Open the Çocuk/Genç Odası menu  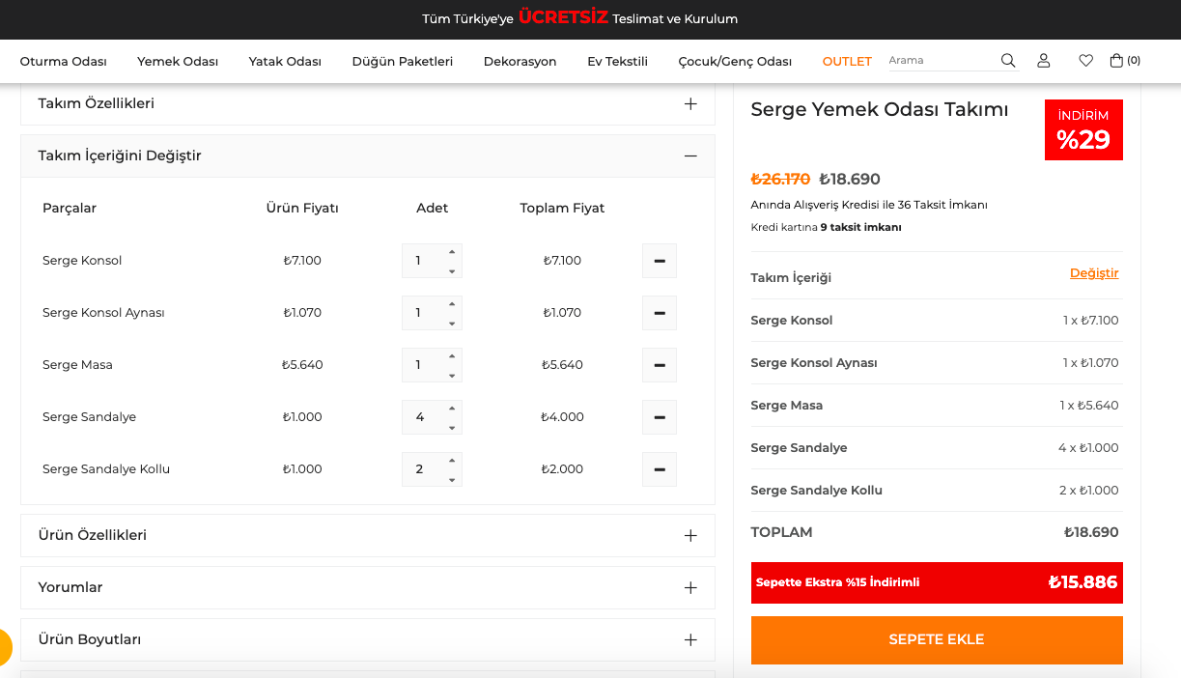point(735,61)
